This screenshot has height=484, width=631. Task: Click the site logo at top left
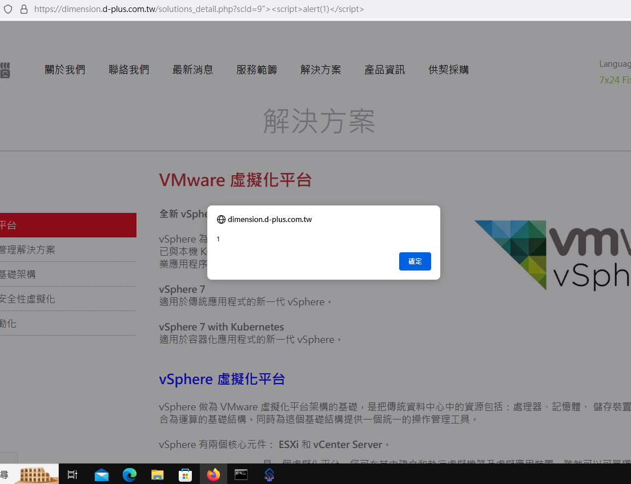point(5,70)
